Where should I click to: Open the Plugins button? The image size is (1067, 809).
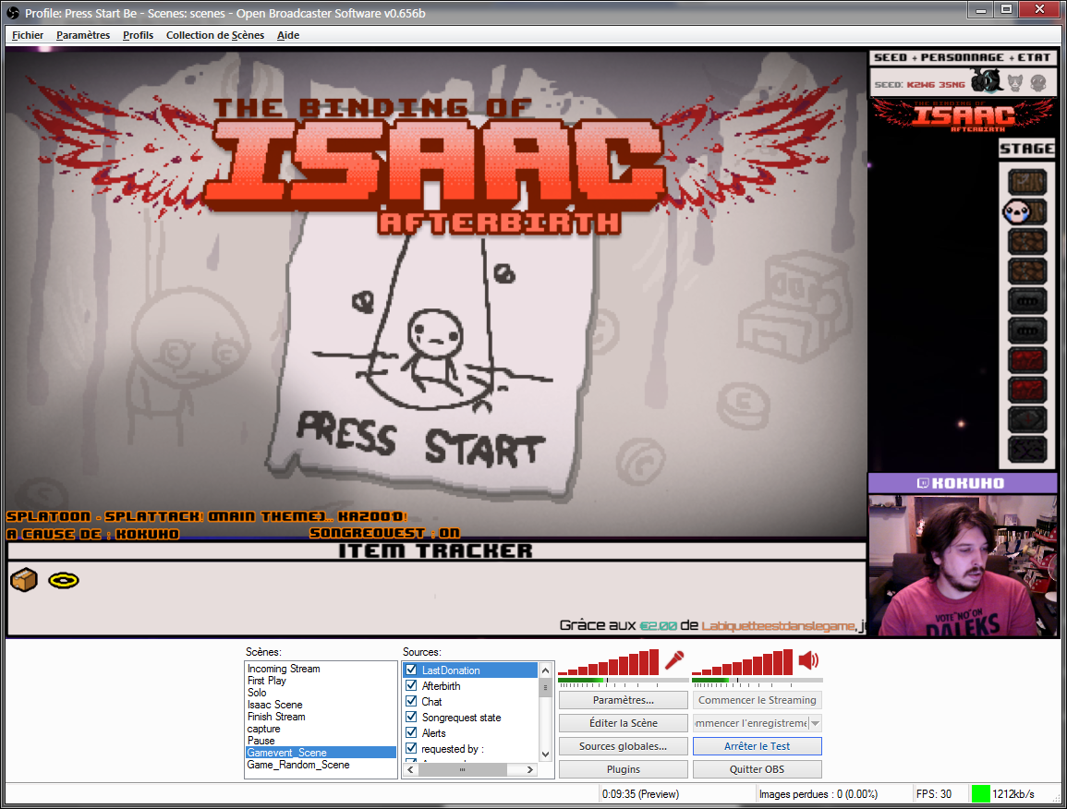coord(624,769)
